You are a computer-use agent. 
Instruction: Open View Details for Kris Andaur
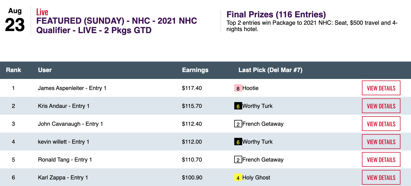381,106
